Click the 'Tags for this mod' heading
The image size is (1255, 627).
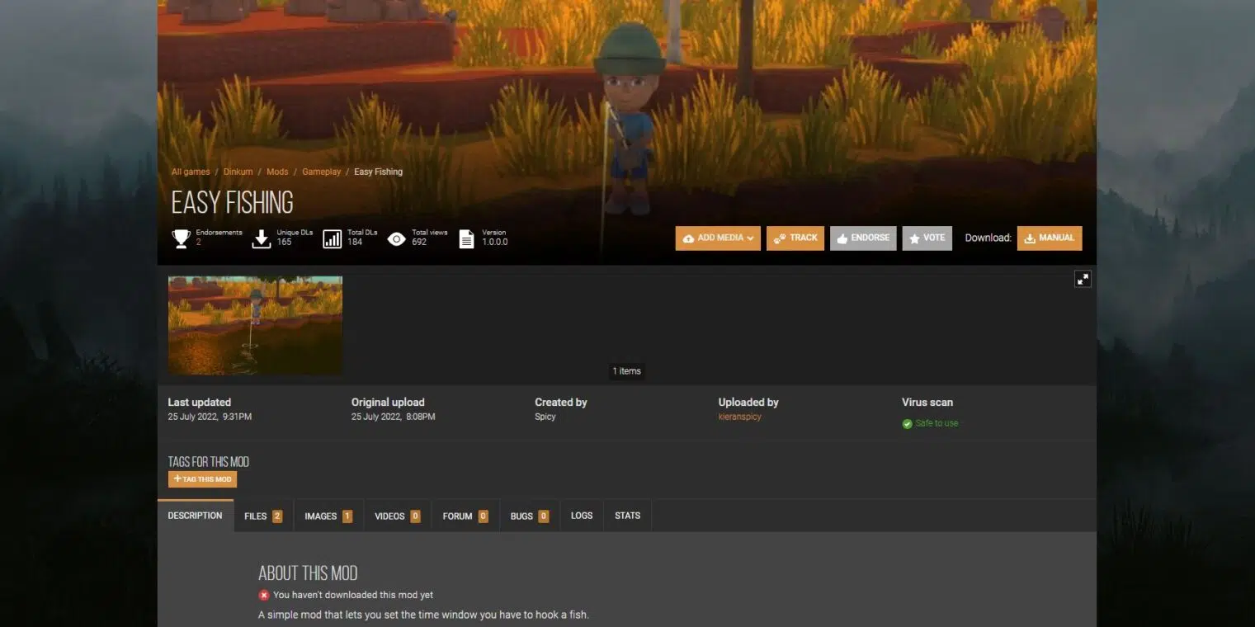[209, 462]
